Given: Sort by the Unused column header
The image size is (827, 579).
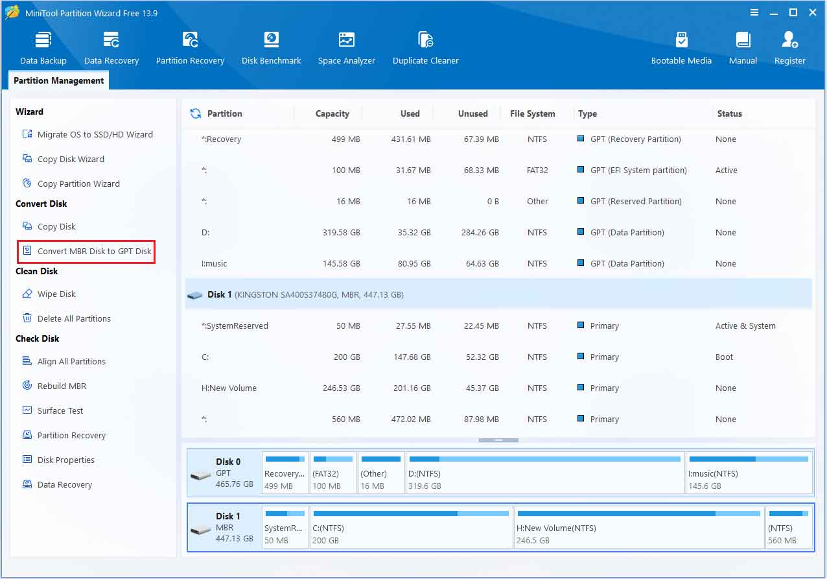Looking at the screenshot, I should pos(473,113).
